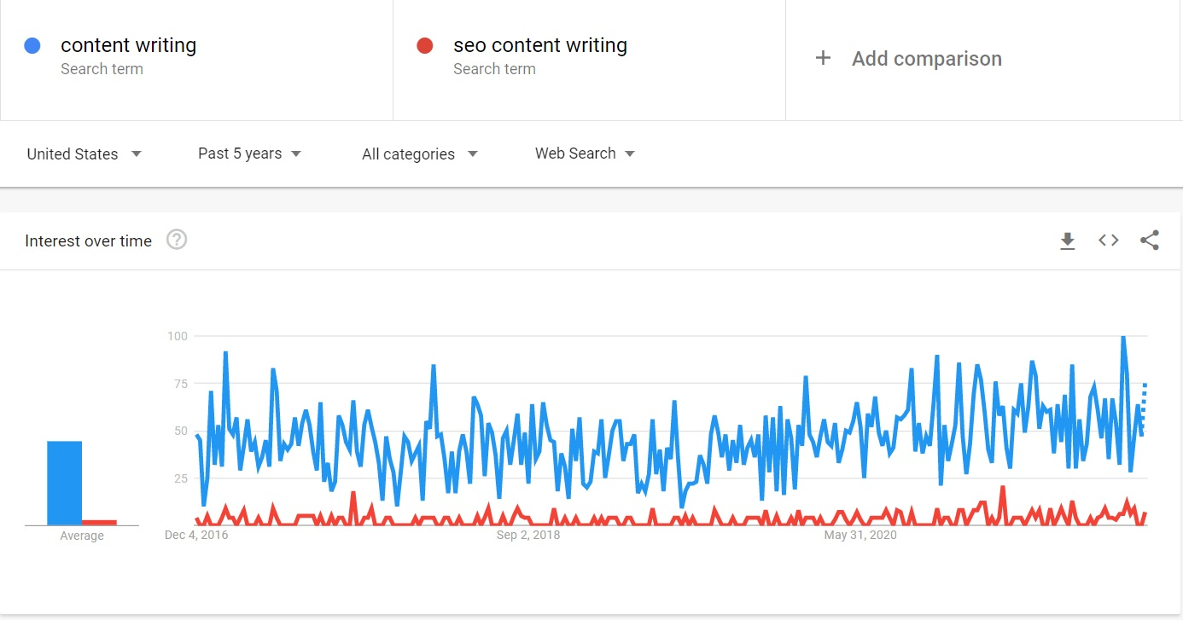Click the Sep 2, 2018 axis label
The height and width of the screenshot is (620, 1183).
pyautogui.click(x=528, y=536)
